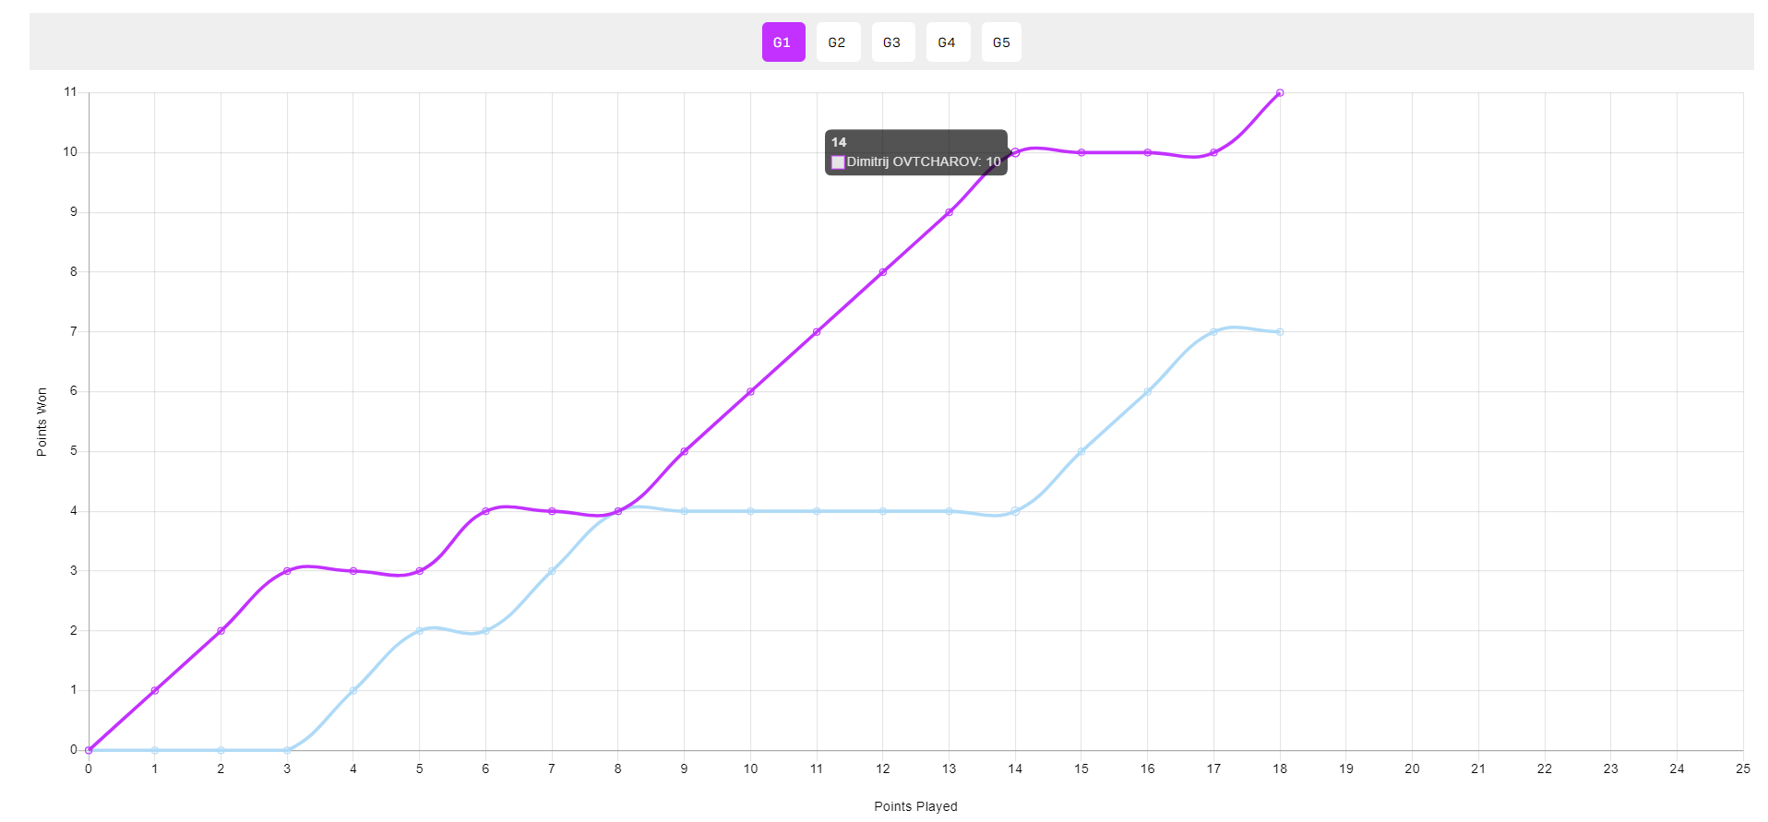Click purple data point at 11 points played

click(x=817, y=332)
